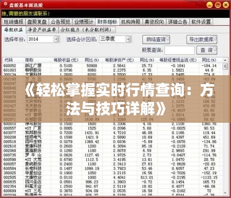This screenshot has height=198, width=231.
Task: Open the 短线情报 tab
Action: tap(13, 22)
